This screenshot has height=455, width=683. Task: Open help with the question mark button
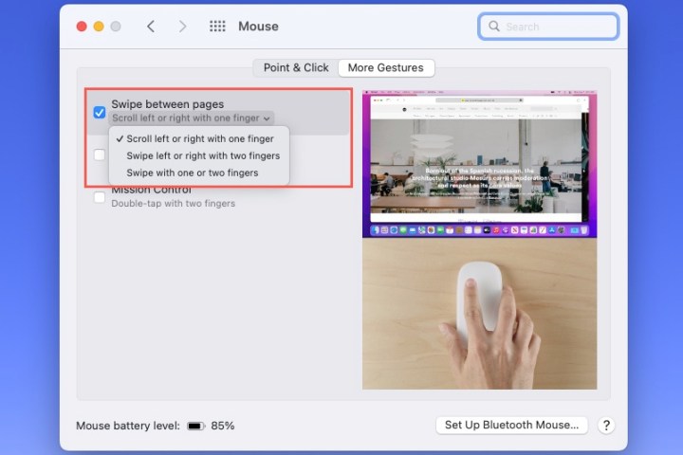(606, 425)
